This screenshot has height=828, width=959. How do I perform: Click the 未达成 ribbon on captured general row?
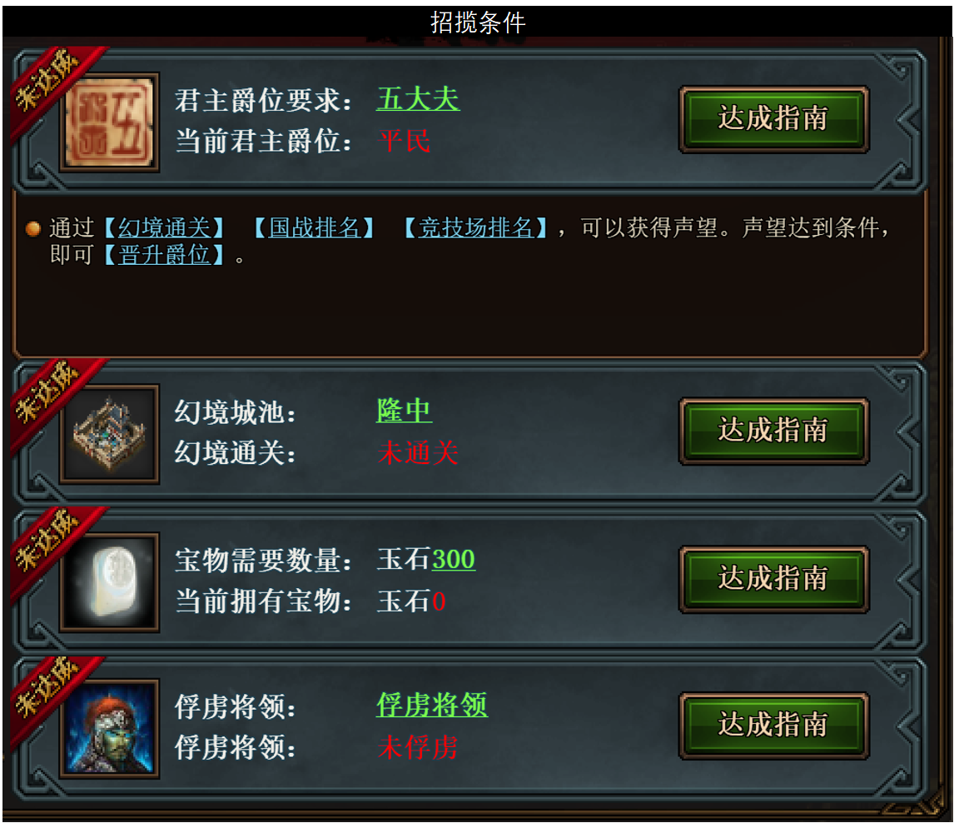50,691
